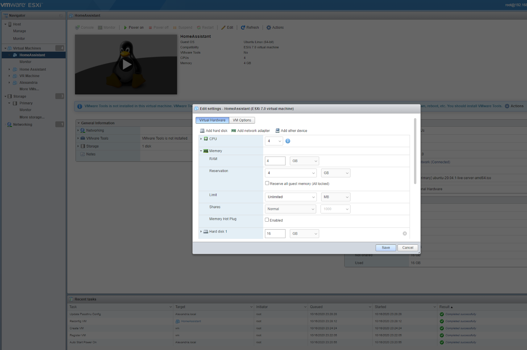Click the Console toolbar icon
The height and width of the screenshot is (350, 527).
point(77,28)
